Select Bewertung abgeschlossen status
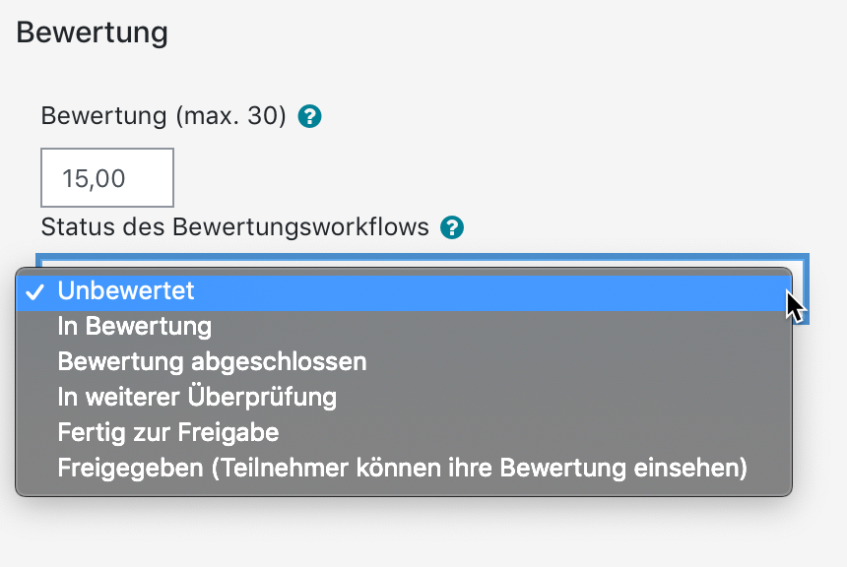This screenshot has height=567, width=847. click(212, 361)
